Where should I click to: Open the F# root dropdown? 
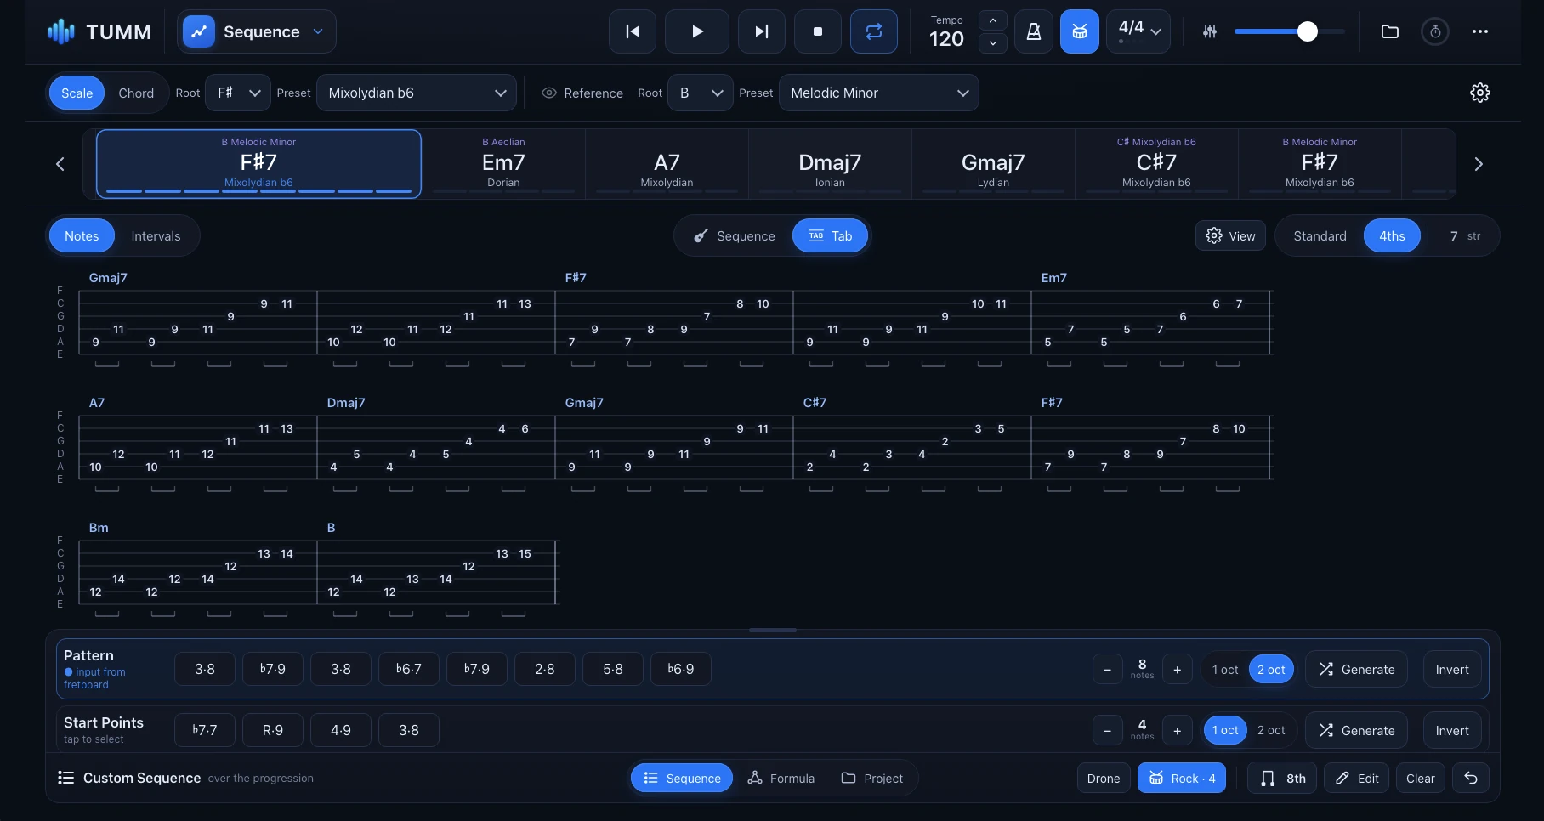(x=238, y=93)
